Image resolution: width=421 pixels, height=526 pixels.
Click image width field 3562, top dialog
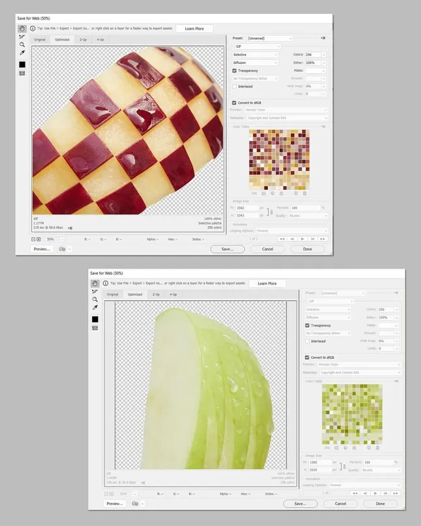click(x=247, y=208)
